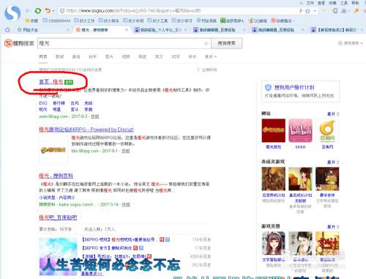Click the bilibili site thumbnail
366x279 pixels.
[x=300, y=130]
